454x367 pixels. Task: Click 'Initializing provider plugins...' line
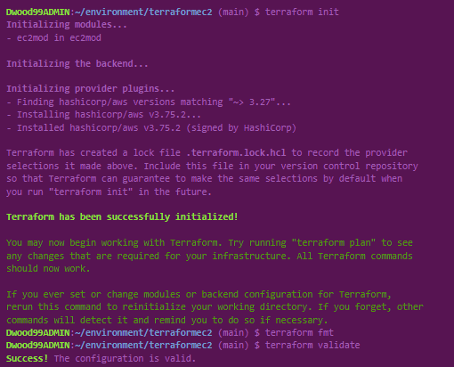click(x=91, y=89)
